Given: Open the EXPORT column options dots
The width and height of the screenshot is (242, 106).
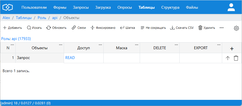Looking at the screenshot, I should (x=219, y=45).
